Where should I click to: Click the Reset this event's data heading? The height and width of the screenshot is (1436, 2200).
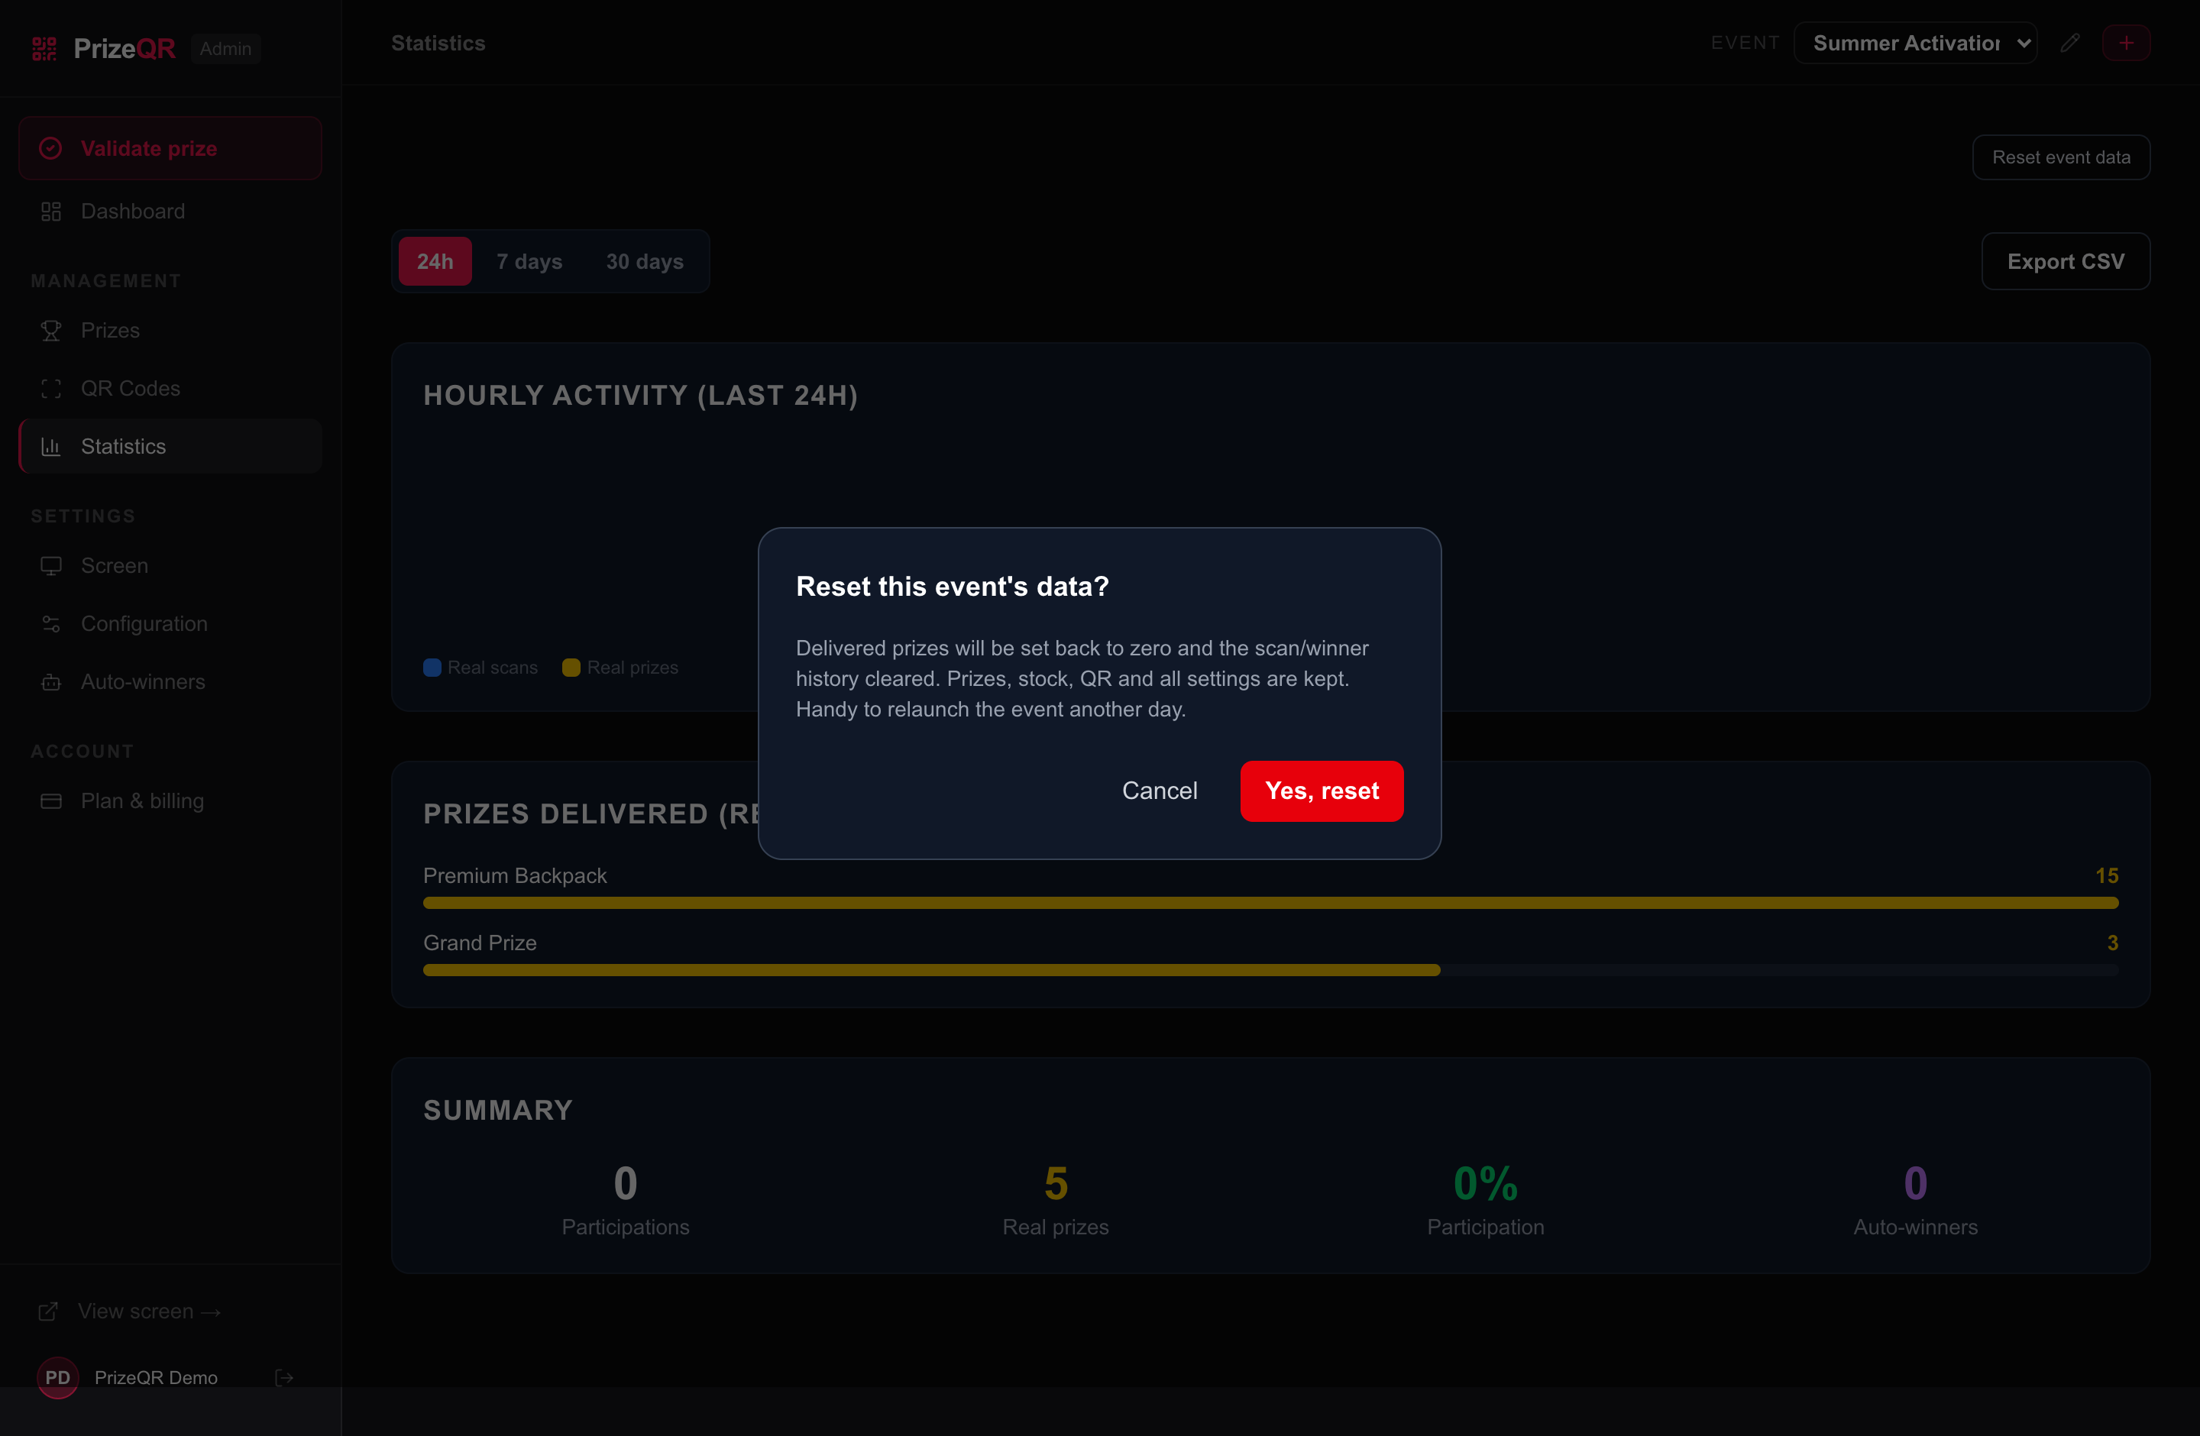pos(952,587)
